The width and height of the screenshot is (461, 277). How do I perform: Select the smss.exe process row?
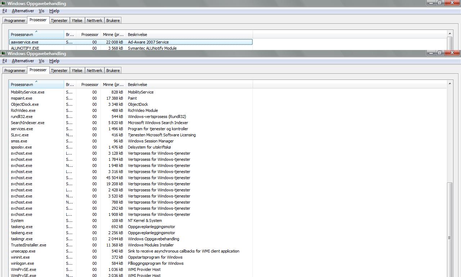pyautogui.click(x=131, y=141)
